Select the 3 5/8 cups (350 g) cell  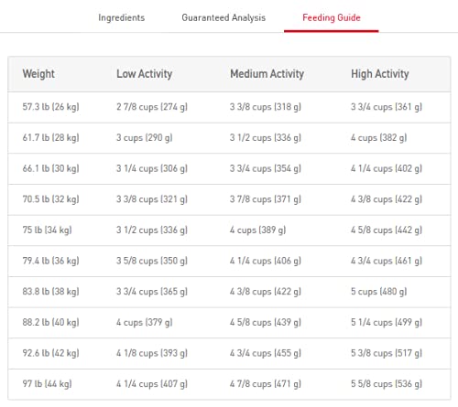(x=152, y=261)
